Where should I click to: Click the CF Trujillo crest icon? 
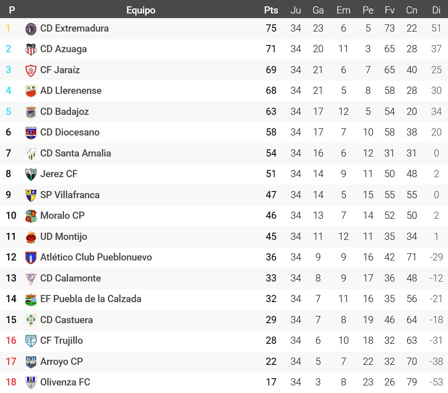pos(31,341)
